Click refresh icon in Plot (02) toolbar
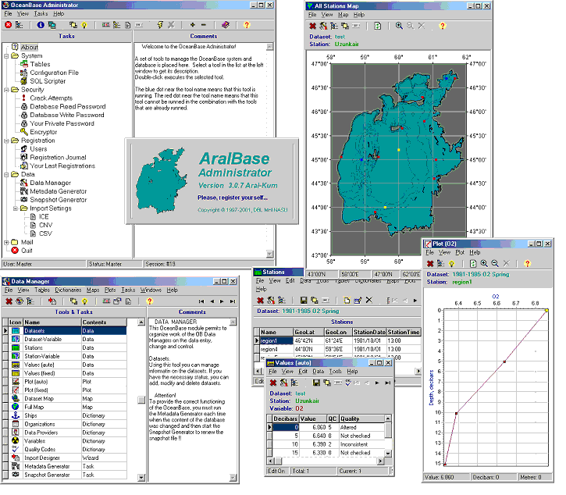 click(x=473, y=264)
